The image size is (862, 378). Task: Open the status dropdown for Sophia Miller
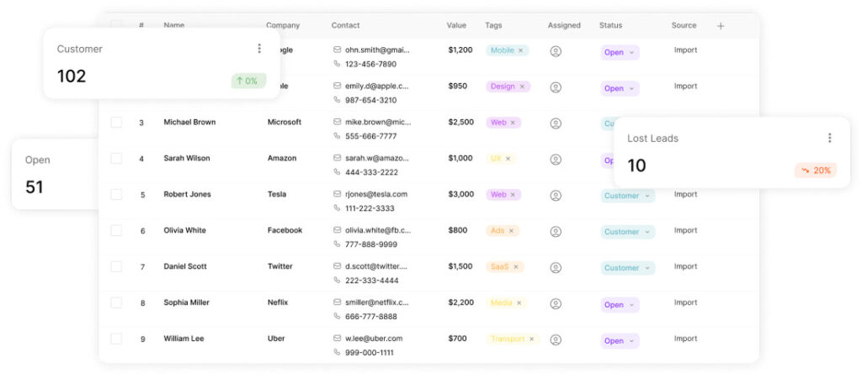point(620,305)
